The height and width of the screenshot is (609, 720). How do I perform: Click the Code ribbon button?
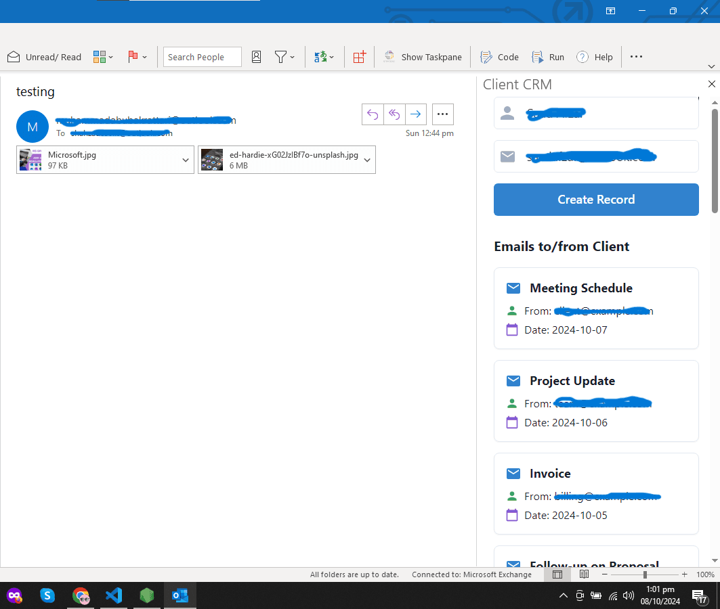tap(500, 57)
